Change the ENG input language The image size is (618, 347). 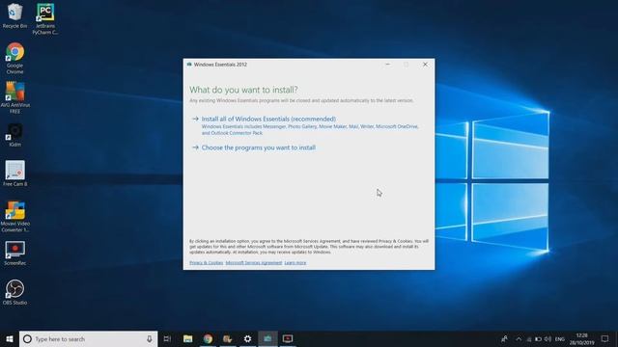click(x=560, y=339)
